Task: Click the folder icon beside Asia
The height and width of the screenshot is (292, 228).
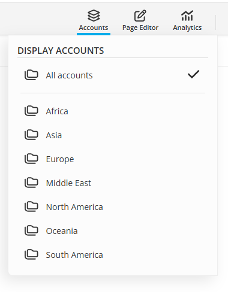Action: 31,135
